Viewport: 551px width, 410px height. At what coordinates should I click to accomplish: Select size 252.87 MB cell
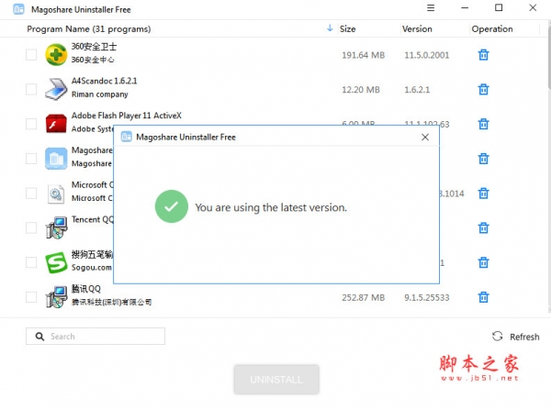pos(364,298)
